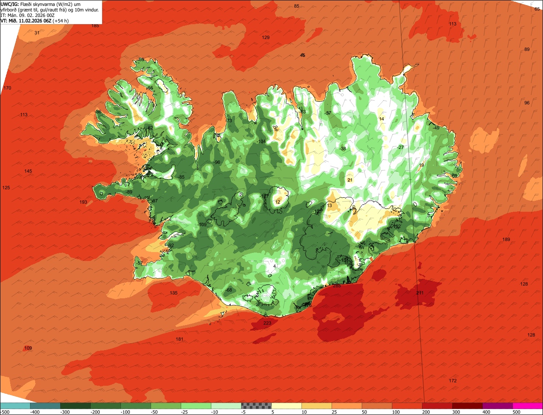Image resolution: width=543 pixels, height=415 pixels.
Task: Click the map value 129 north of Iceland
Action: click(x=266, y=38)
